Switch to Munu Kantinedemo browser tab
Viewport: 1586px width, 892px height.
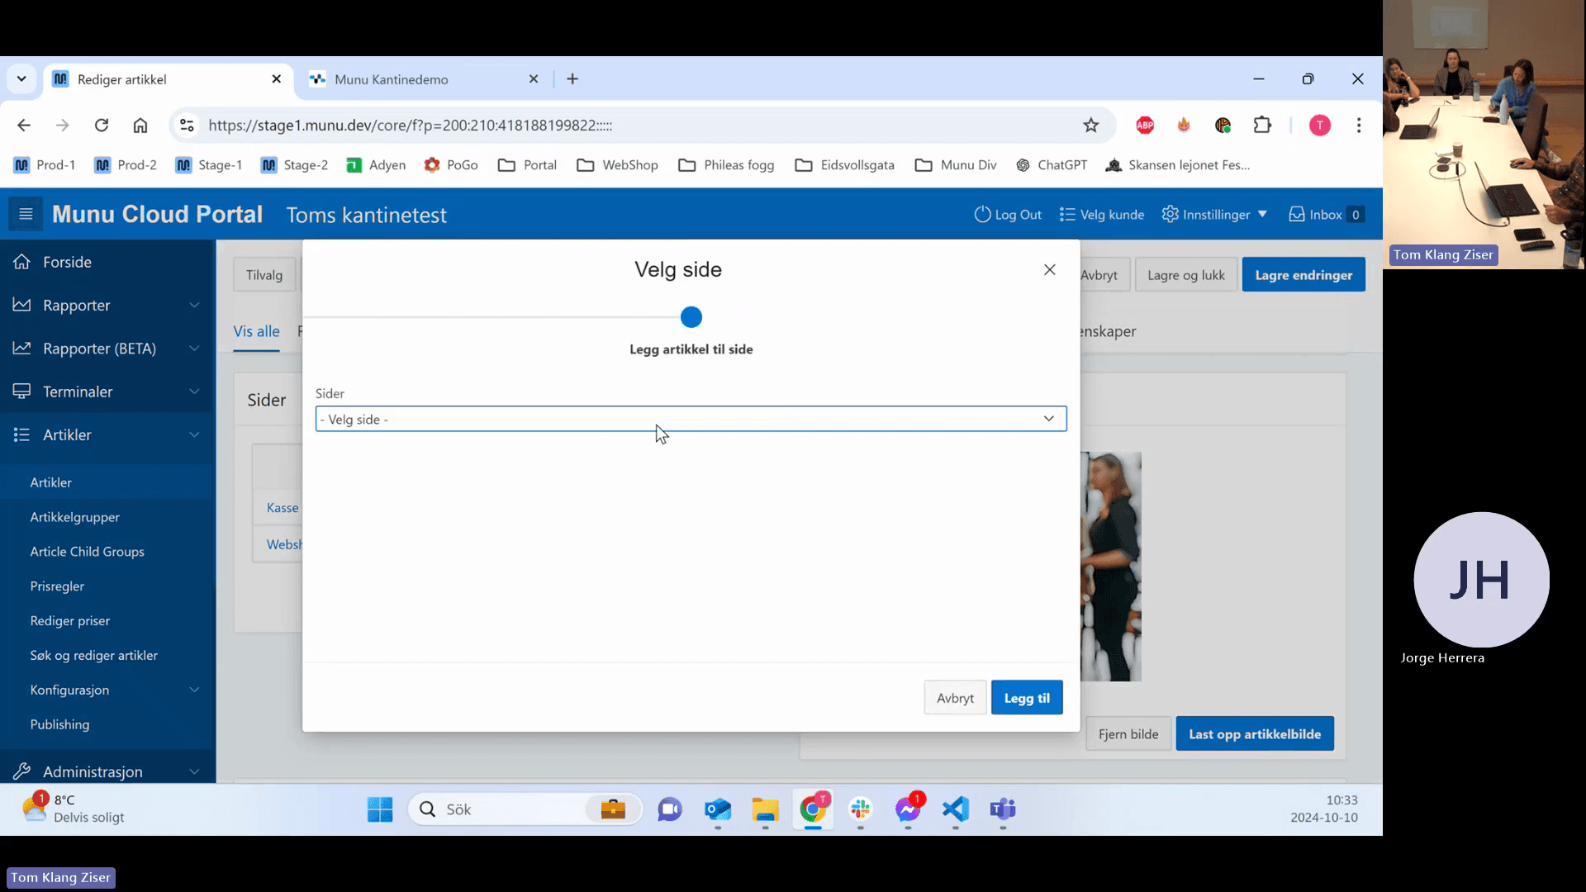424,79
